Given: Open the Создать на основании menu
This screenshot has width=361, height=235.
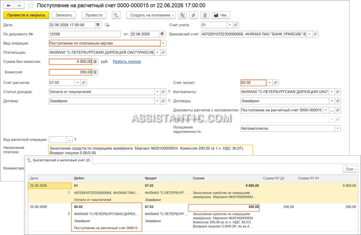Looking at the screenshot, I should 151,15.
